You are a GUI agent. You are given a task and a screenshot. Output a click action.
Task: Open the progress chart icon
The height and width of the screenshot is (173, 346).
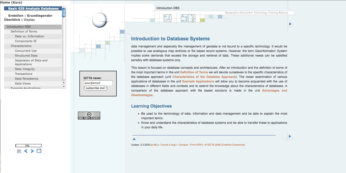pos(19,151)
